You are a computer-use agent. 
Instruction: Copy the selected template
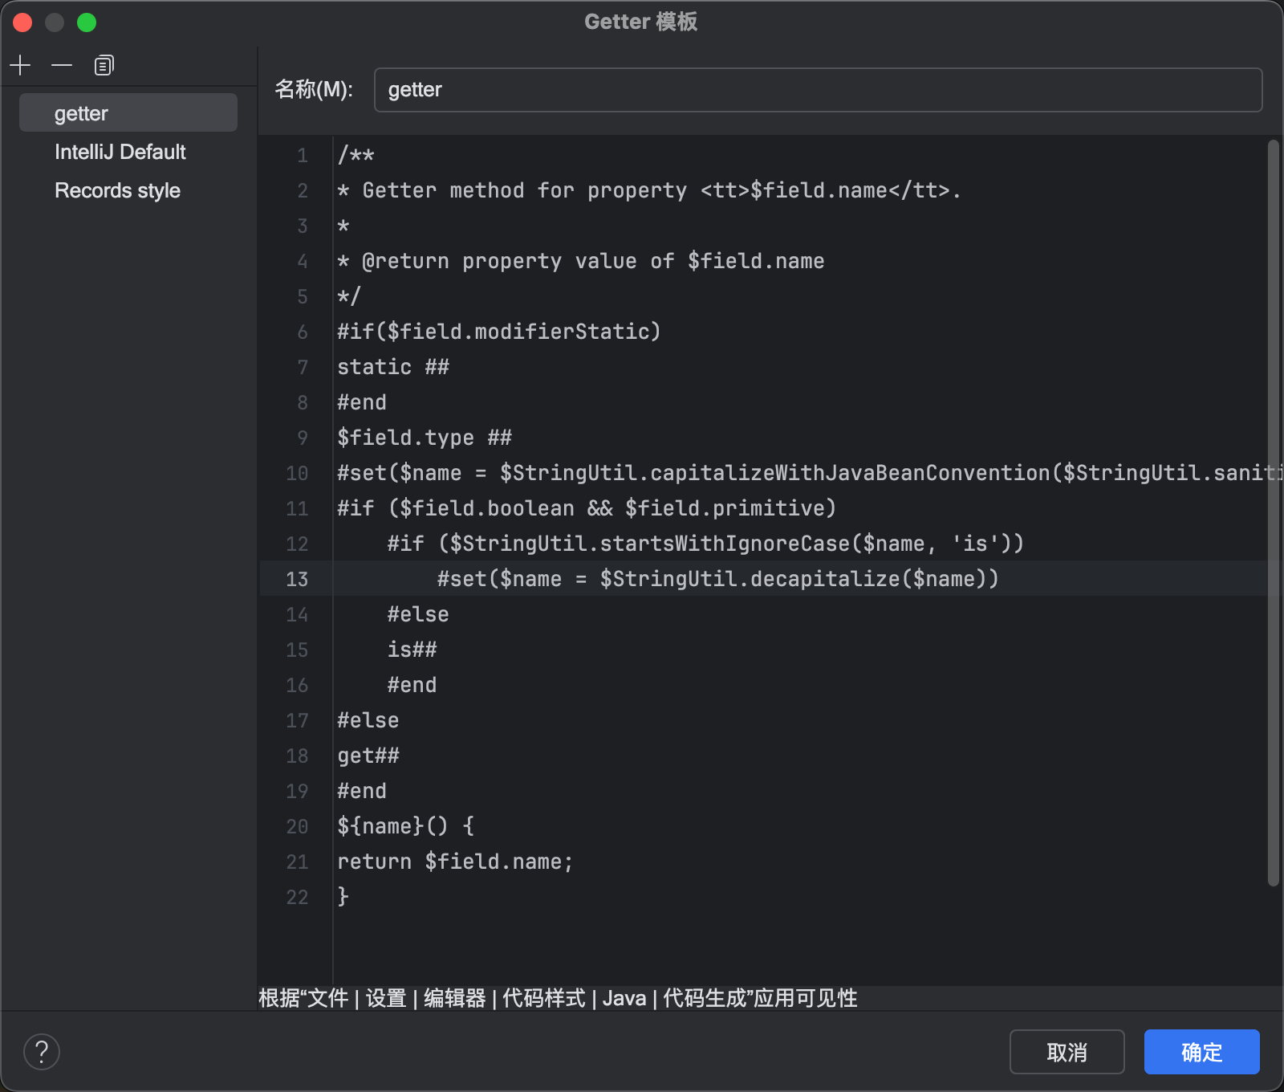[104, 65]
